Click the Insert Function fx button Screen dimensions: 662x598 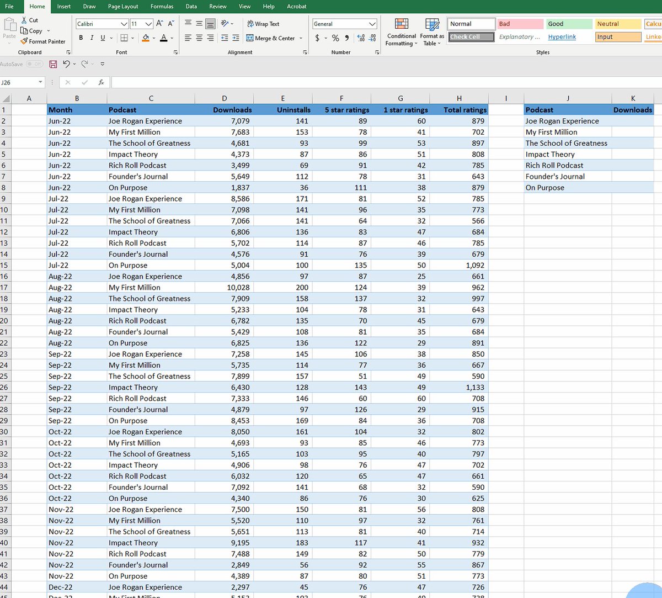pyautogui.click(x=101, y=82)
